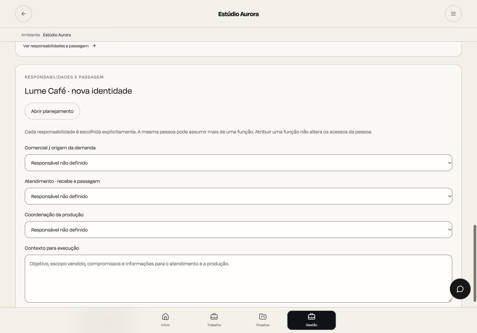Focus the Contexto para execução text area
The image size is (477, 333).
[x=238, y=279]
